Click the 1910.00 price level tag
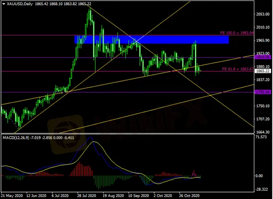This screenshot has height=199, width=273. point(263,57)
